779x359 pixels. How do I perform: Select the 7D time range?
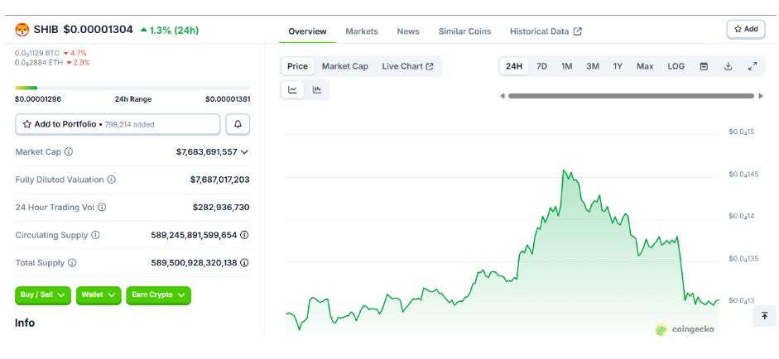[542, 66]
